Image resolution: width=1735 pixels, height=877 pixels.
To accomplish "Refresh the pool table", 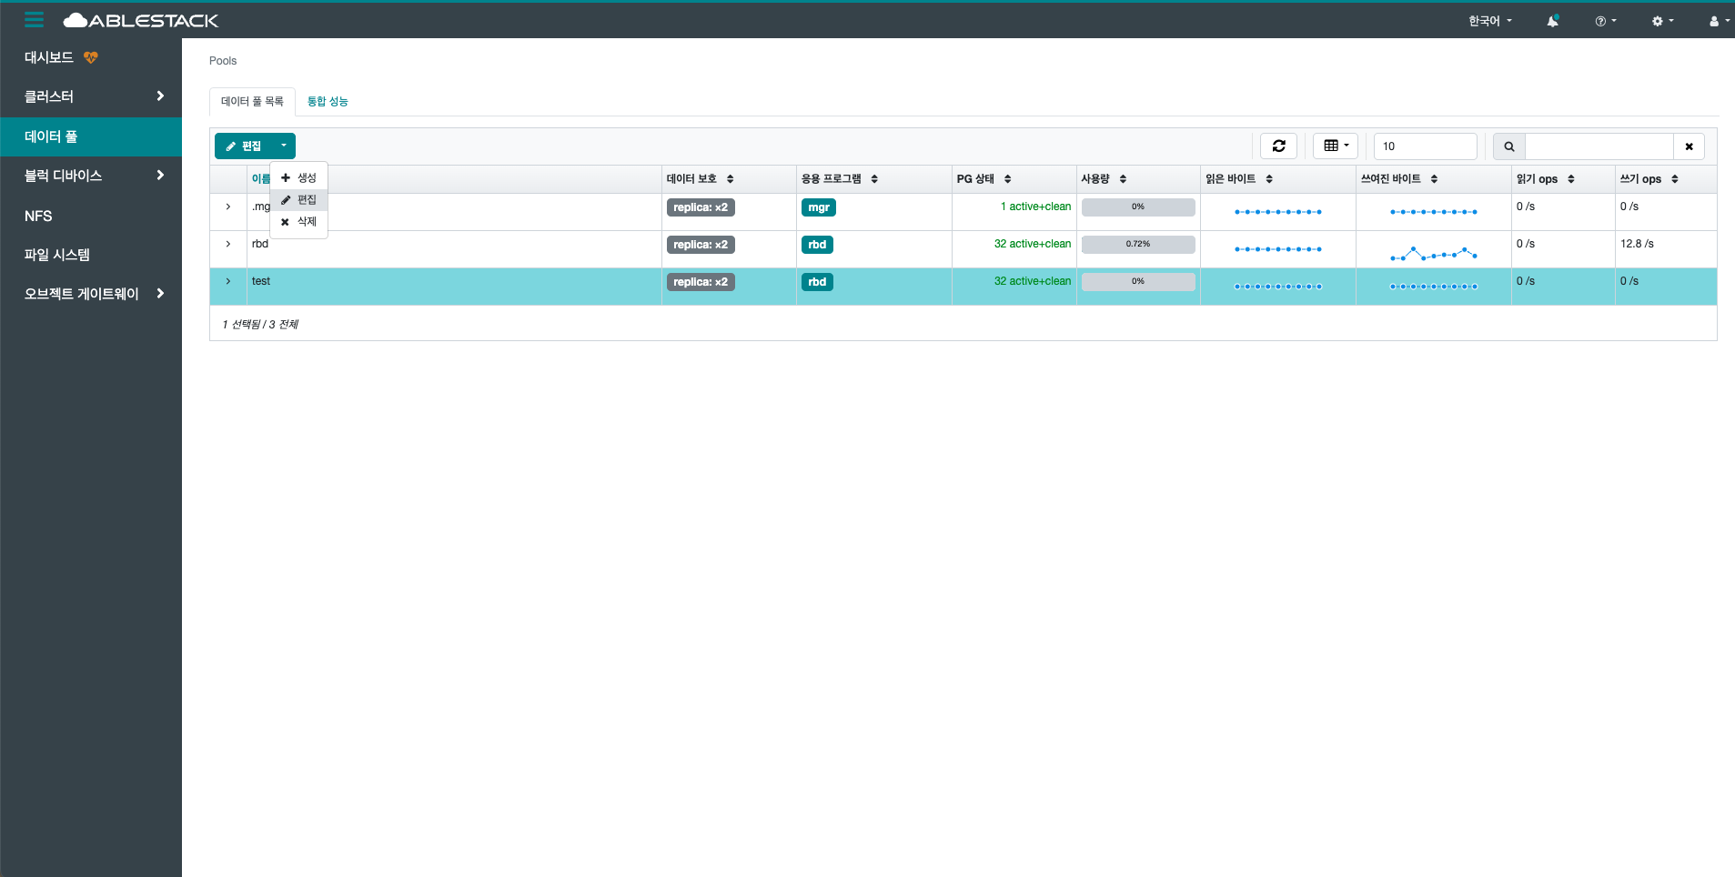I will point(1278,146).
